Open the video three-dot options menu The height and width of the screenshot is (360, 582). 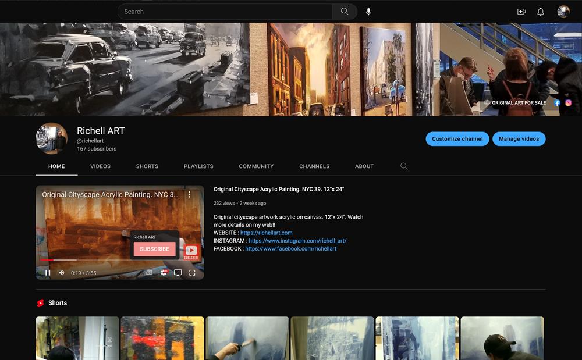(x=189, y=194)
